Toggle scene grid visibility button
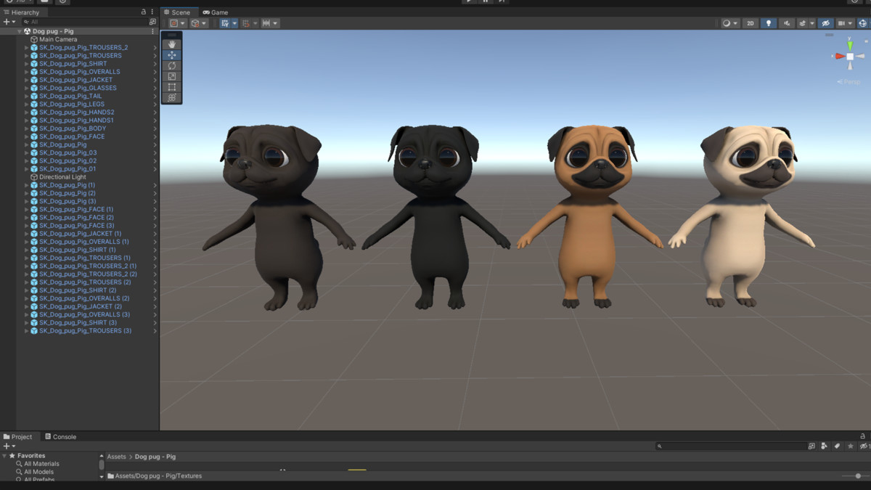 tap(225, 23)
